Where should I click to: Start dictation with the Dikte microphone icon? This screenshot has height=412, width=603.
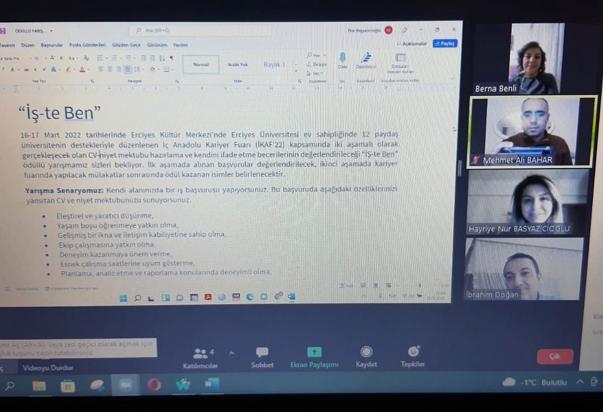pyautogui.click(x=342, y=57)
